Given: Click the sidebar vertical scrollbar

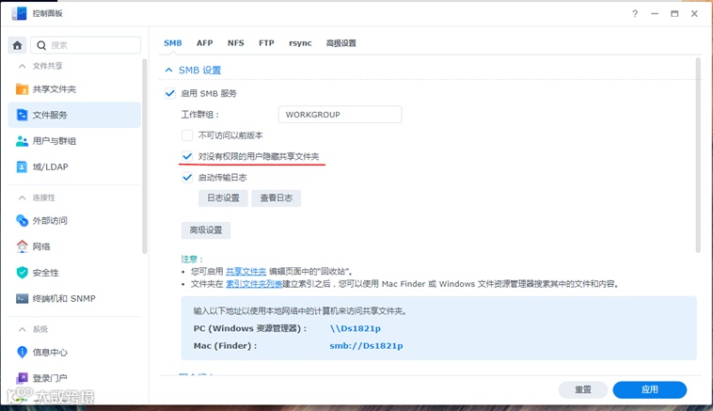Looking at the screenshot, I should (x=144, y=156).
